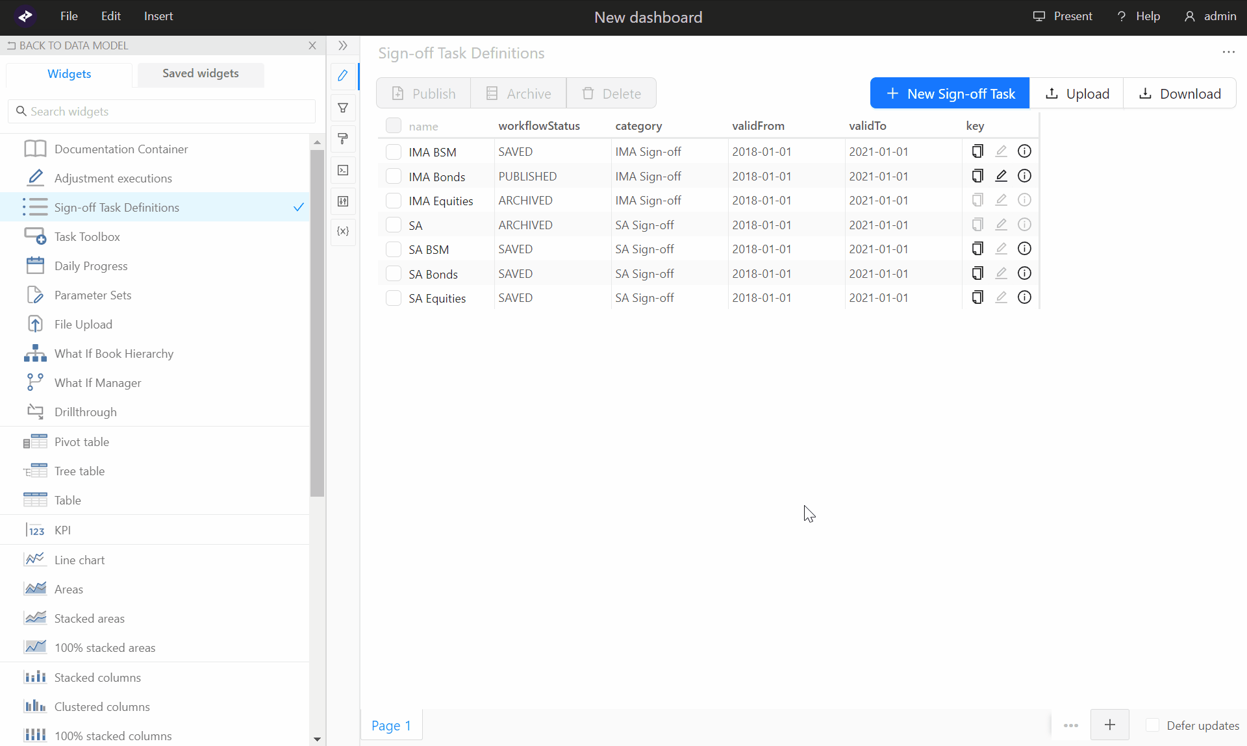Check the SA Equities row checkbox
Image resolution: width=1247 pixels, height=746 pixels.
click(x=394, y=298)
